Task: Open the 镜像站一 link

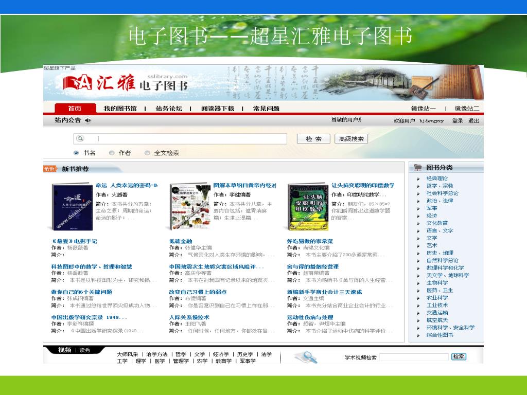Action: click(x=423, y=109)
